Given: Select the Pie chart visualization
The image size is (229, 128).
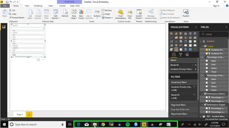Looking at the screenshot, I should tap(181, 42).
